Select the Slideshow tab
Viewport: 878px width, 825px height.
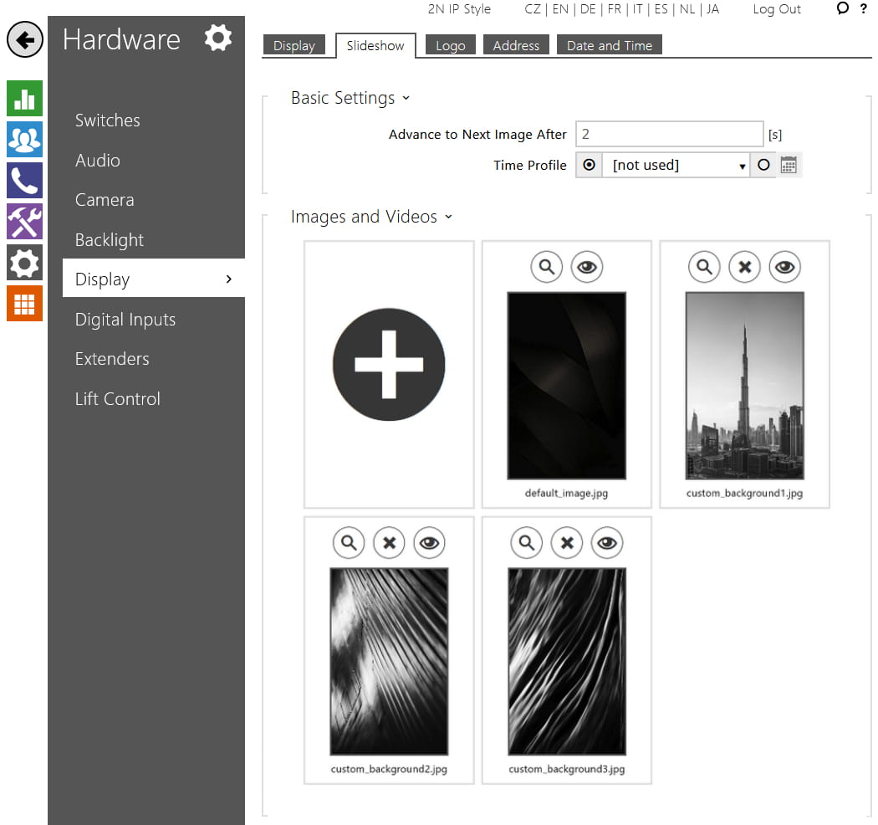point(375,45)
